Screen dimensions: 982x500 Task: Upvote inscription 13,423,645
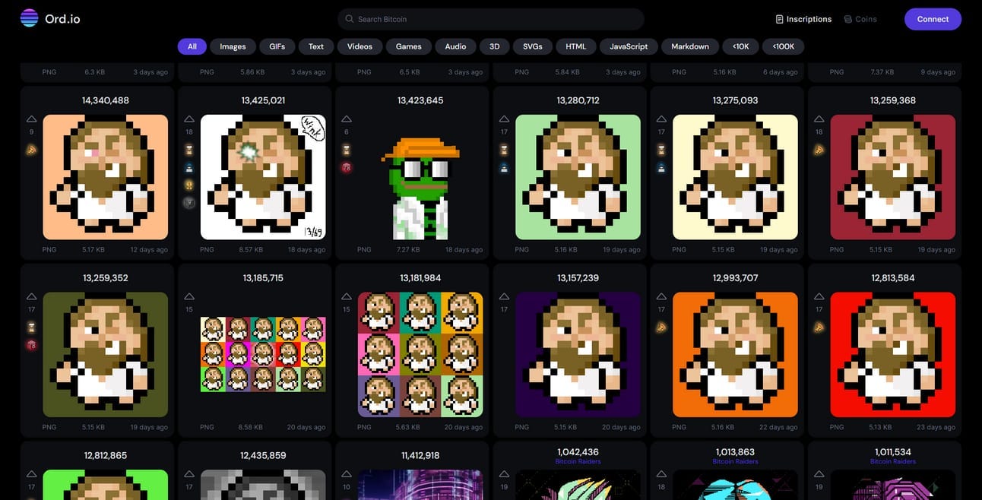347,119
